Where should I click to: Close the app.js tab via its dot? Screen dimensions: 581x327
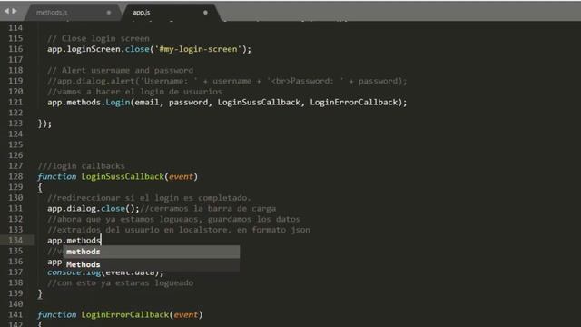click(x=205, y=12)
